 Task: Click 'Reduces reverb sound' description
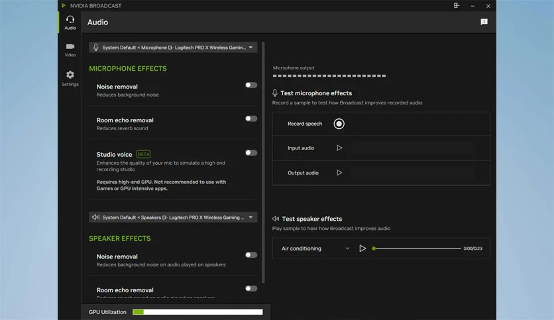coord(122,128)
